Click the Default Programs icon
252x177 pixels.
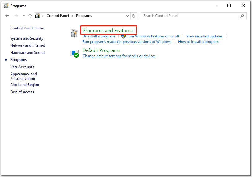point(74,53)
